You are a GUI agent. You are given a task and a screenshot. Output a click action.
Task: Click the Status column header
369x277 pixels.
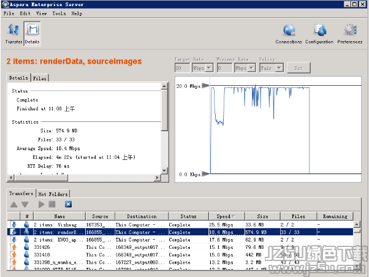(188, 216)
